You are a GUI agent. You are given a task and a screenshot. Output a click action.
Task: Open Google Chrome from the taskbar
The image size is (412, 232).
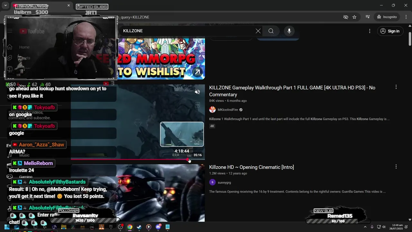pyautogui.click(x=129, y=227)
